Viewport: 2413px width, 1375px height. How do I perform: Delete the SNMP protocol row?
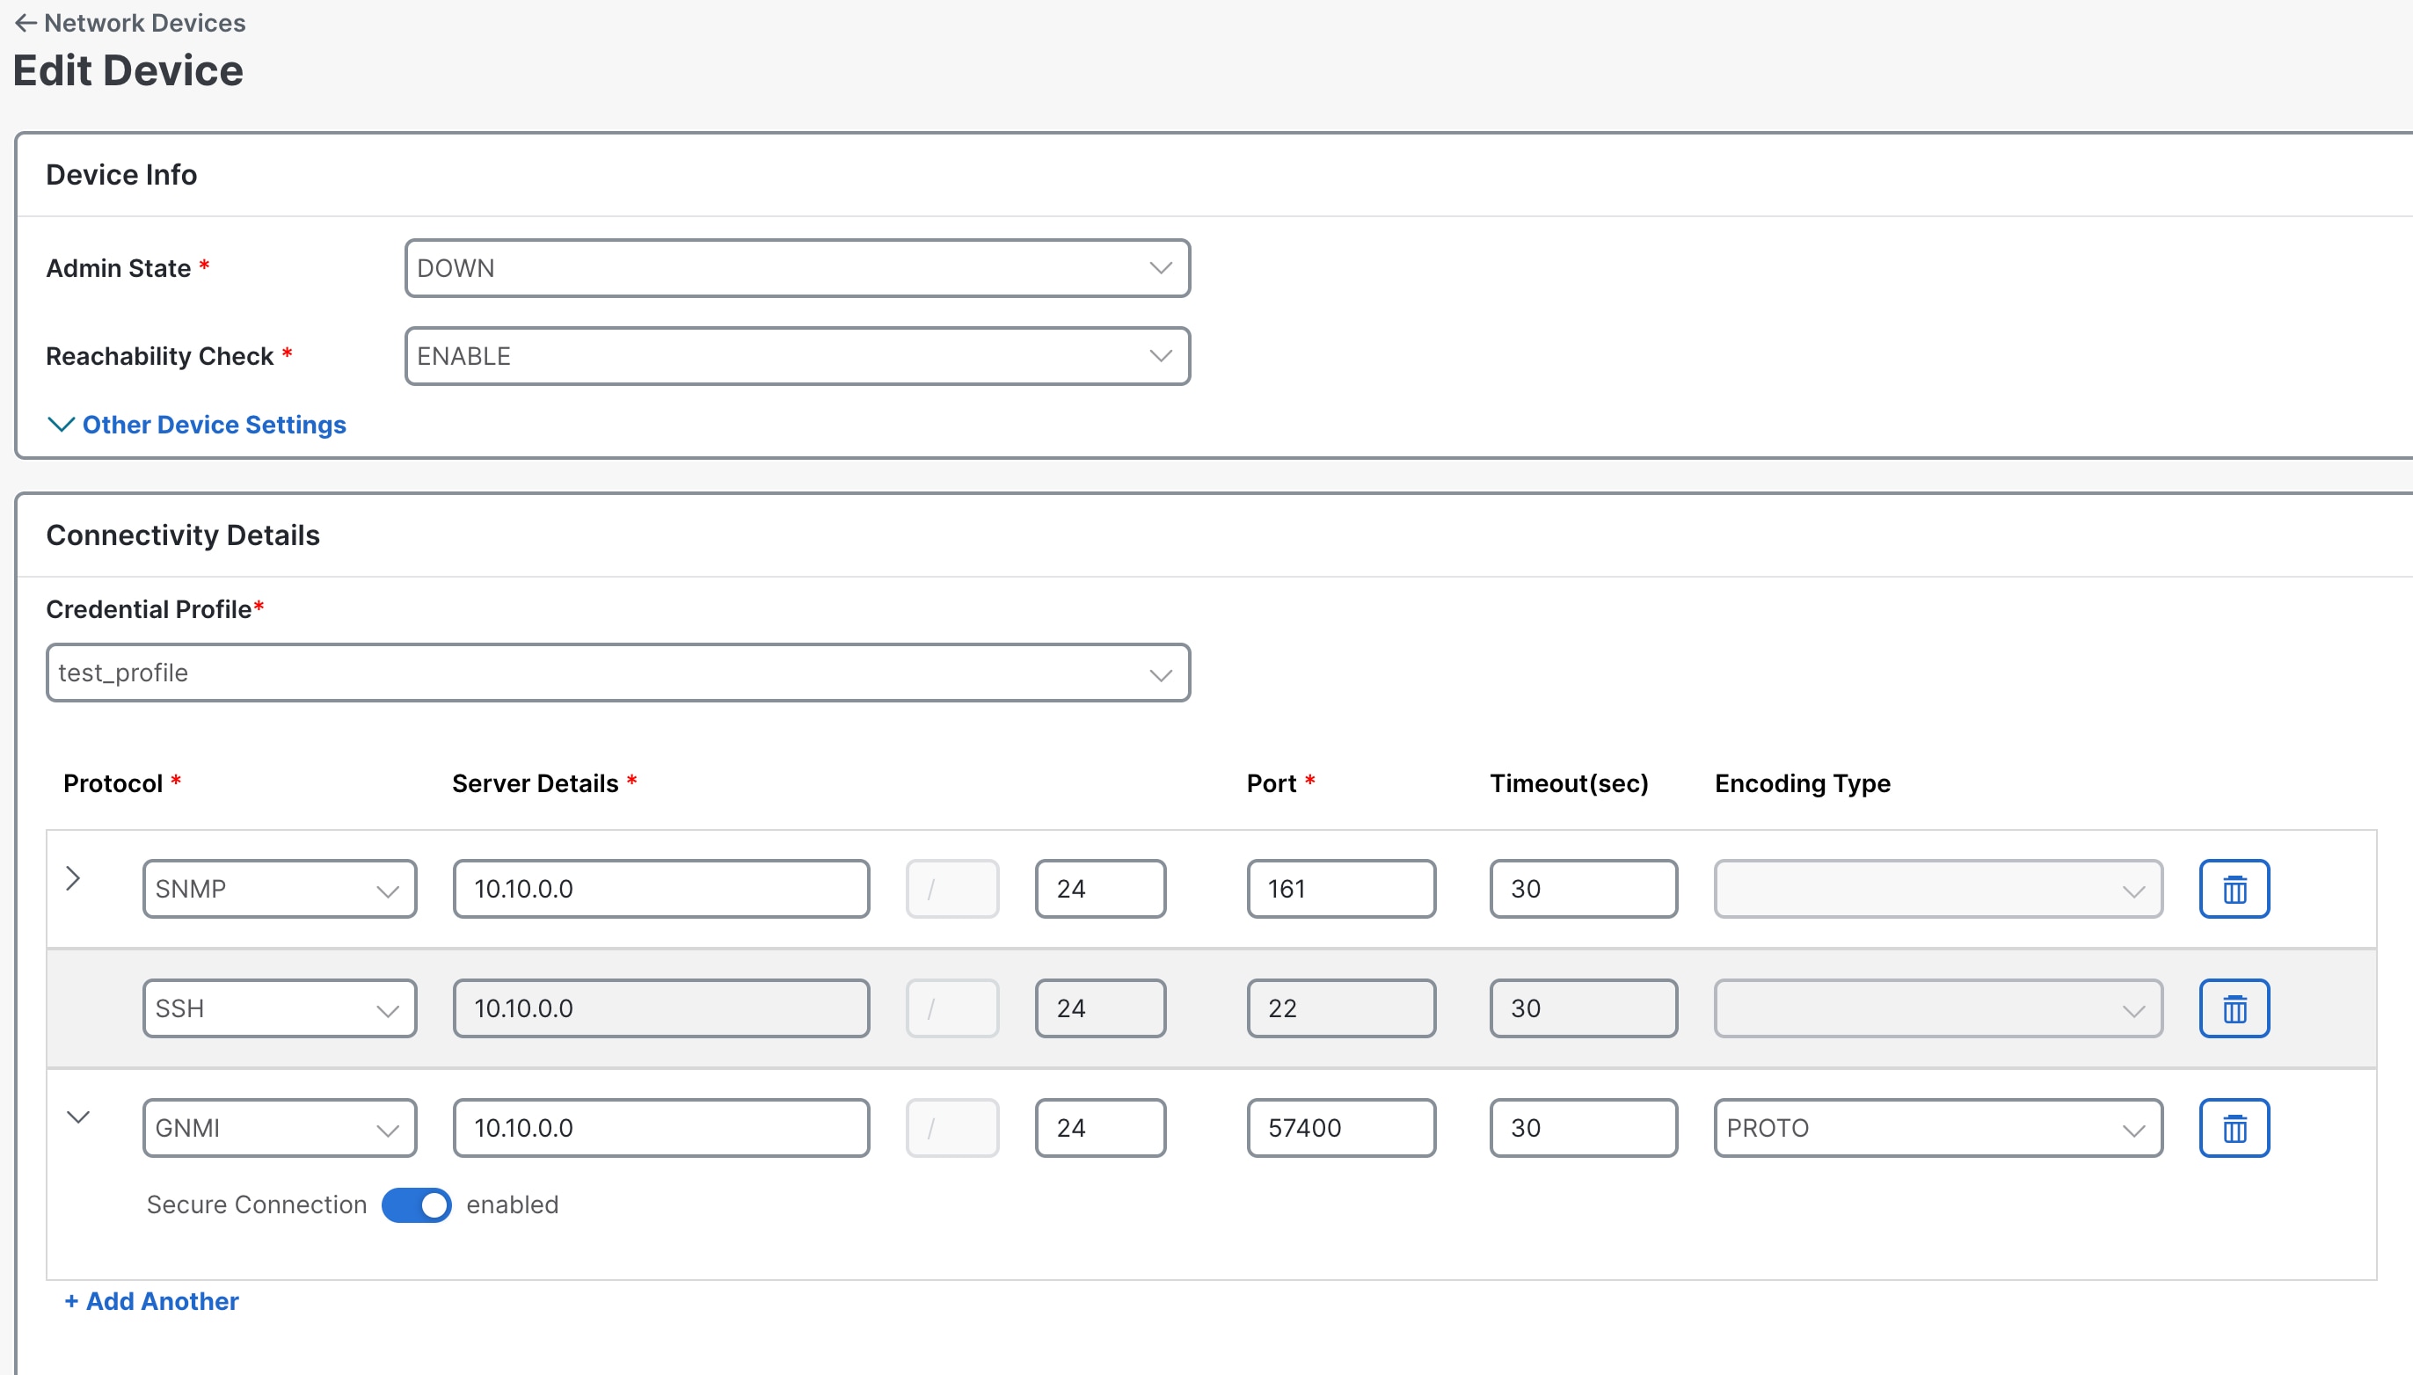[2234, 889]
